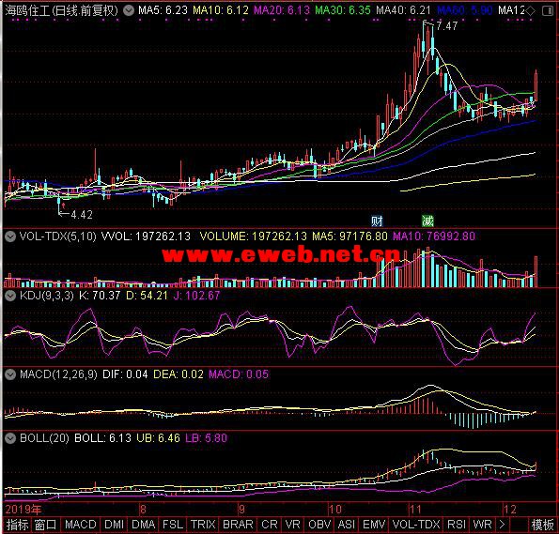Click the 11 month marker on timeline

pyautogui.click(x=415, y=510)
